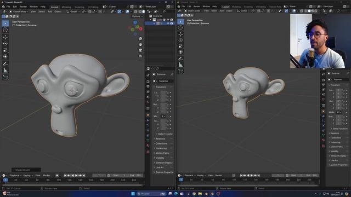
Task: Open Keying popover in left timeline
Action: (x=27, y=176)
